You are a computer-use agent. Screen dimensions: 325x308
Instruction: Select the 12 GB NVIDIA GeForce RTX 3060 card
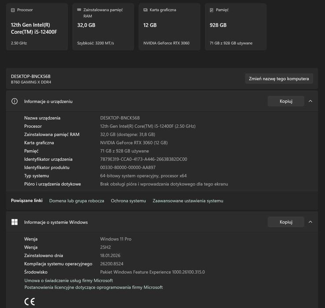[x=170, y=27]
